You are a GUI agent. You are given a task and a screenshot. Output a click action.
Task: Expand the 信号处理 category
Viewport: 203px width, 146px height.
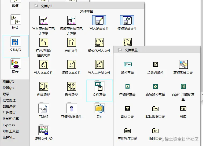click(x=9, y=100)
